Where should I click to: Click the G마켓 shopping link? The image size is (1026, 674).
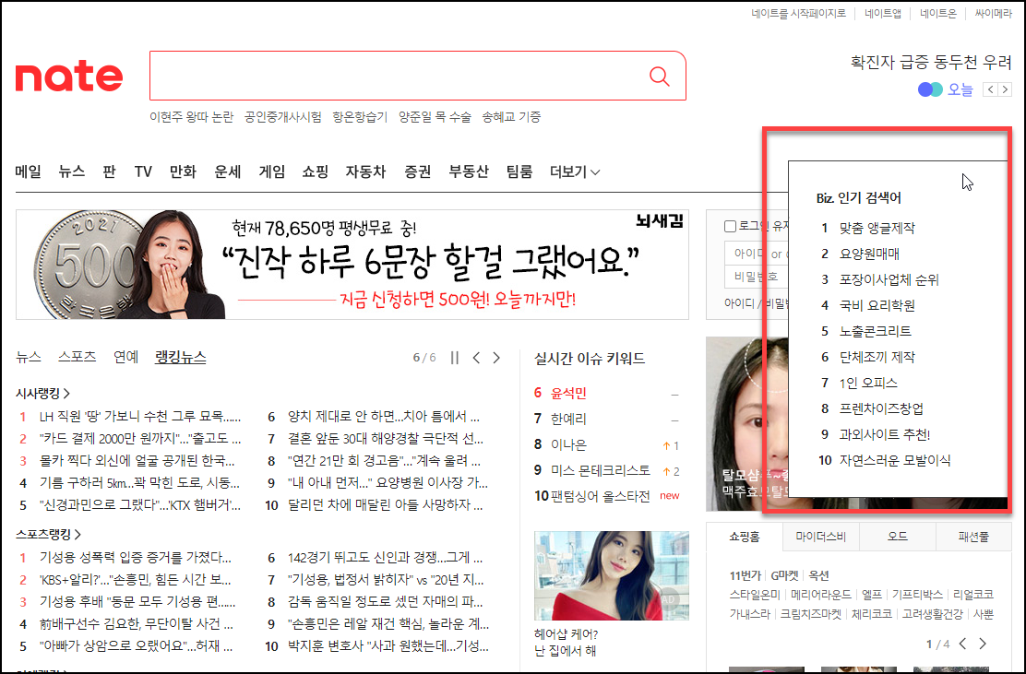pos(784,576)
